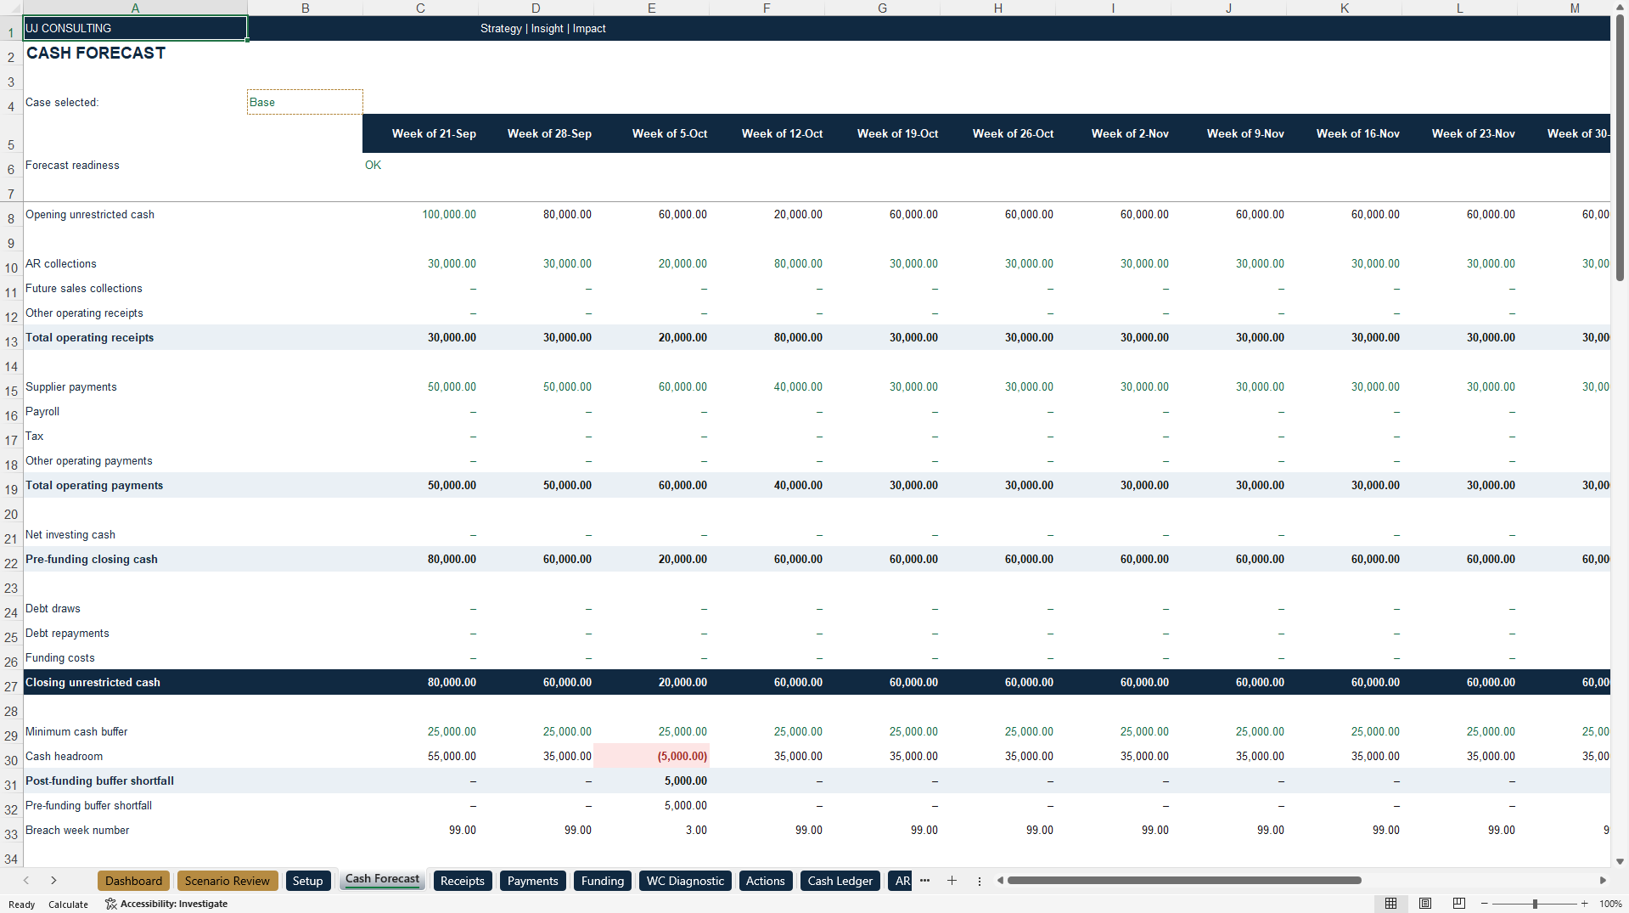Viewport: 1629px width, 913px height.
Task: Switch to Page Break Preview
Action: [1458, 904]
